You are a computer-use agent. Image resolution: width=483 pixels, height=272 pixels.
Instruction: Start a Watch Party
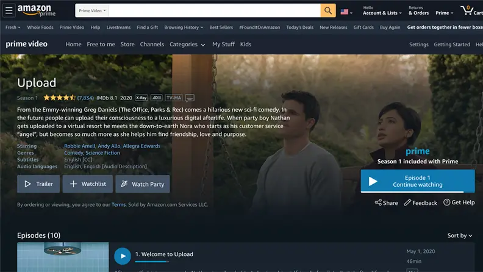(x=143, y=184)
